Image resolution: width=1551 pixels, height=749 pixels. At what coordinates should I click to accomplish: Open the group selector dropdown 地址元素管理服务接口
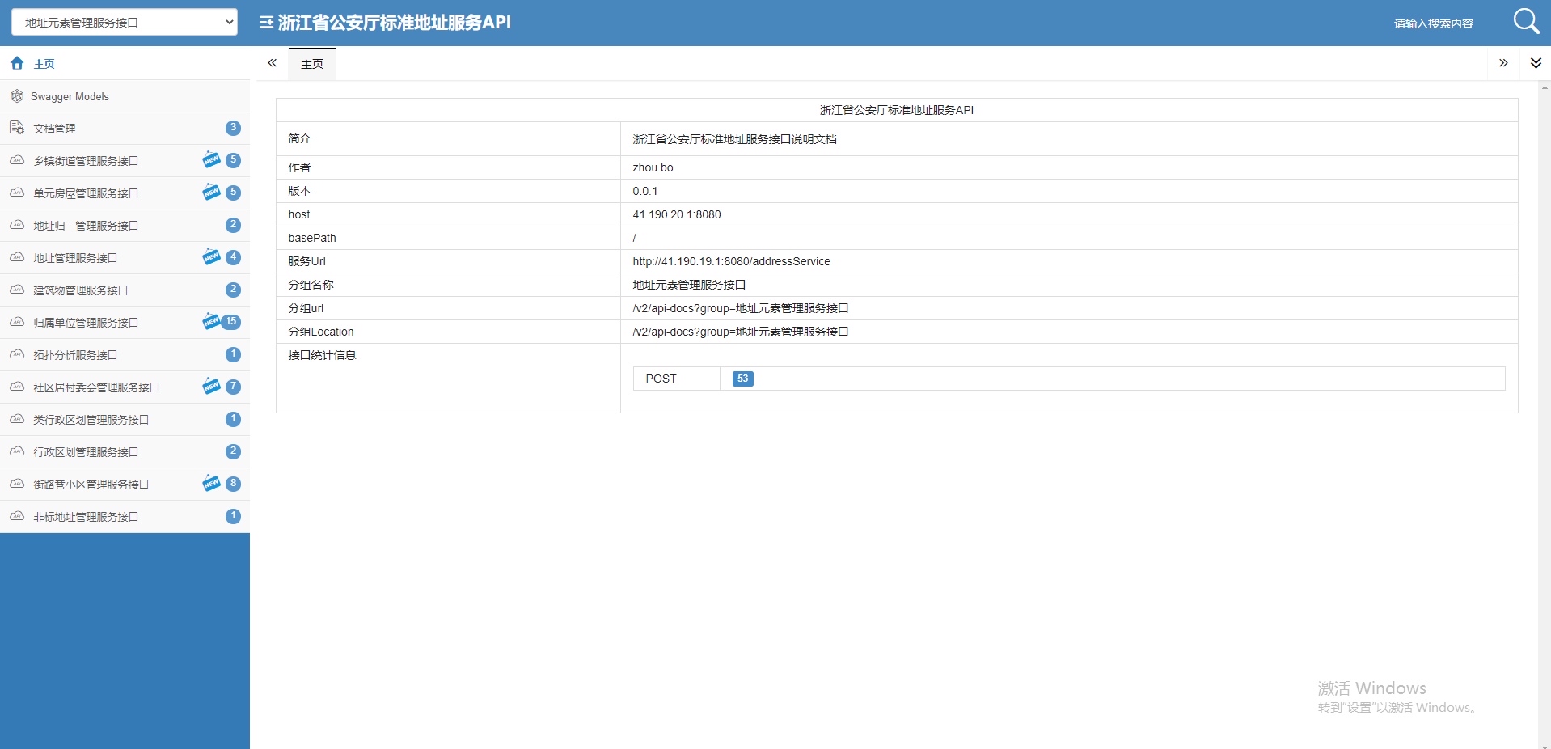(125, 23)
